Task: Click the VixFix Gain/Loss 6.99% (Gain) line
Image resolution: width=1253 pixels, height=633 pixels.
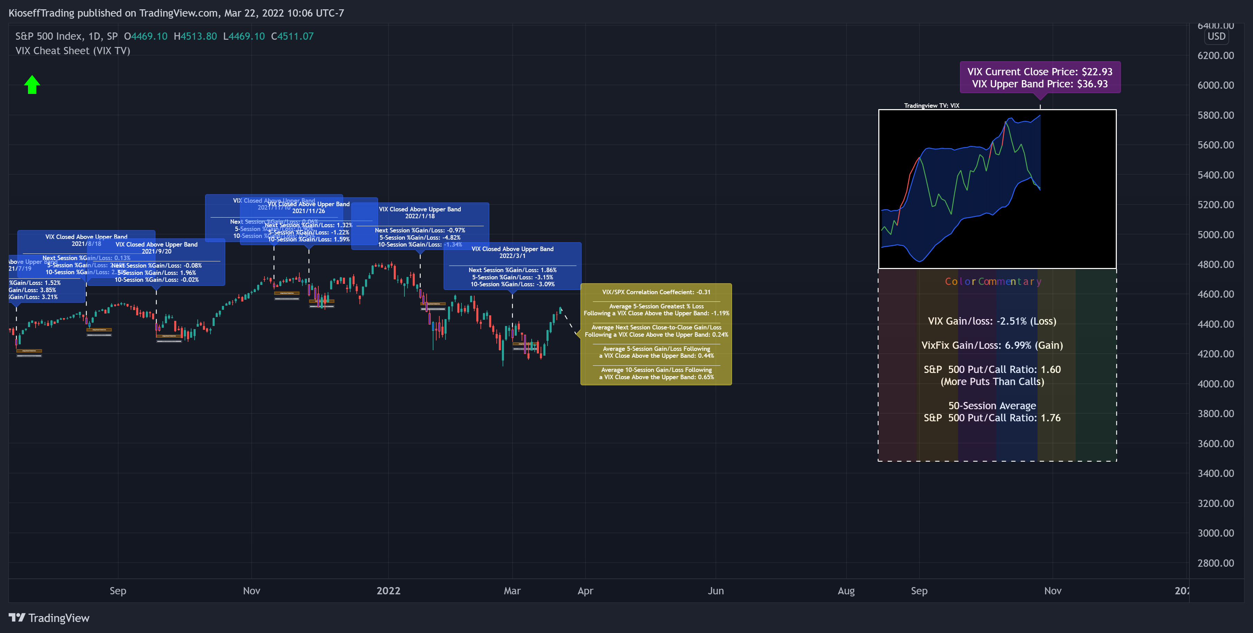Action: (x=992, y=345)
